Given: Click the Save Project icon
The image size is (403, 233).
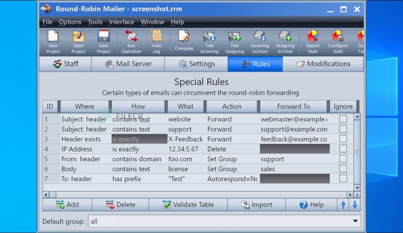Looking at the screenshot, I should pos(103,38).
